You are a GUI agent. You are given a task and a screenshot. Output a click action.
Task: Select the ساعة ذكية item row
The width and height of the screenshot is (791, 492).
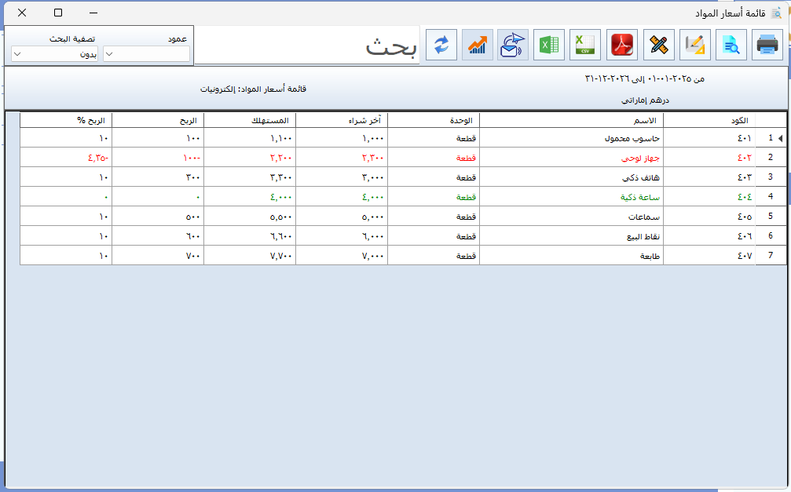pos(571,196)
